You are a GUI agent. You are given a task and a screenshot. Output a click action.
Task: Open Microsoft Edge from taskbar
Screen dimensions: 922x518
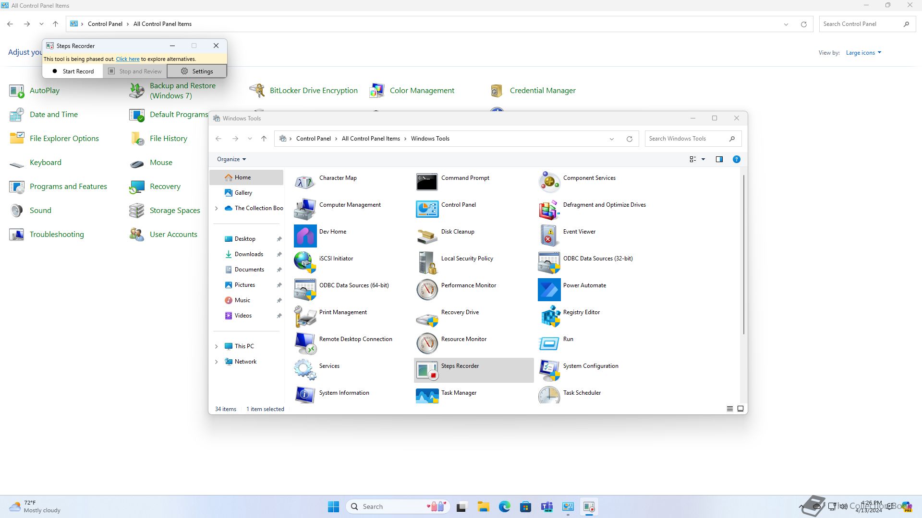pos(504,506)
